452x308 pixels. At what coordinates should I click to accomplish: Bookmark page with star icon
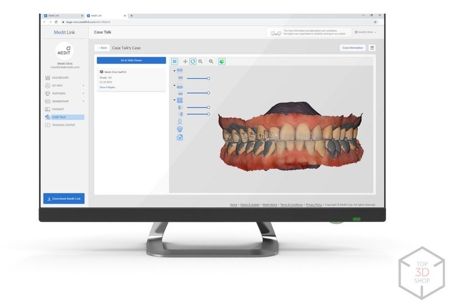375,22
